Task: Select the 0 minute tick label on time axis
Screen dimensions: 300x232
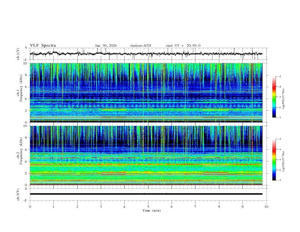Action: point(30,207)
